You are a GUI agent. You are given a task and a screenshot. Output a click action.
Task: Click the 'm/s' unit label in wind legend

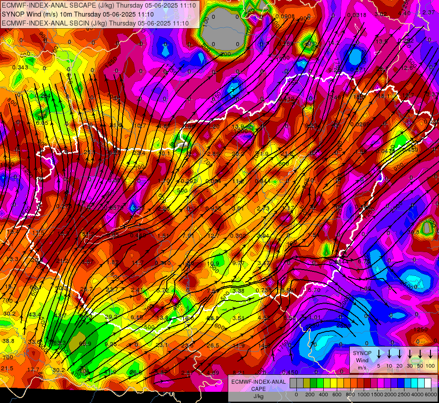(362, 368)
